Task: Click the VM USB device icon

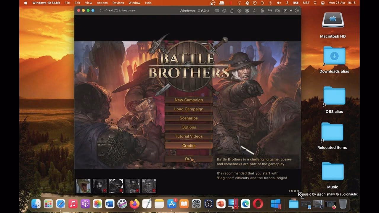Action: [232, 11]
